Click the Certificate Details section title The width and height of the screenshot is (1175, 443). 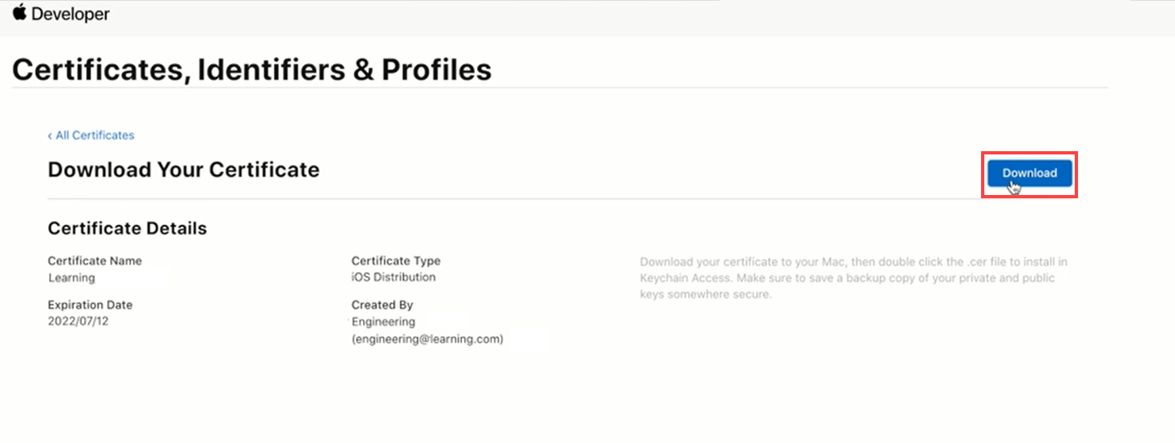click(127, 228)
